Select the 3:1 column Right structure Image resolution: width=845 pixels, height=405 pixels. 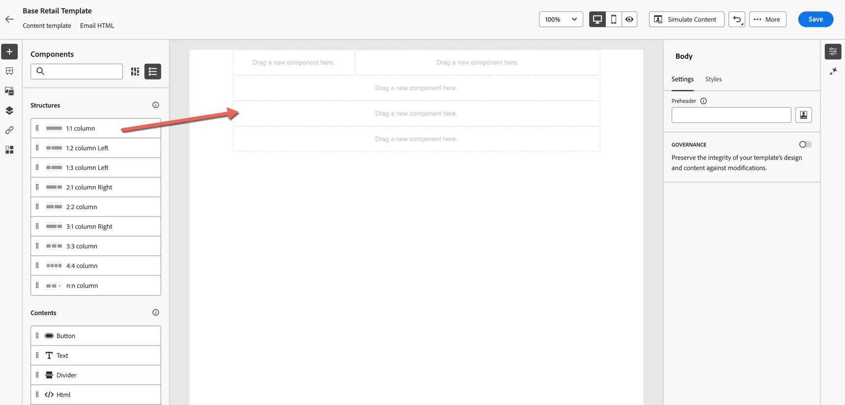tap(96, 226)
